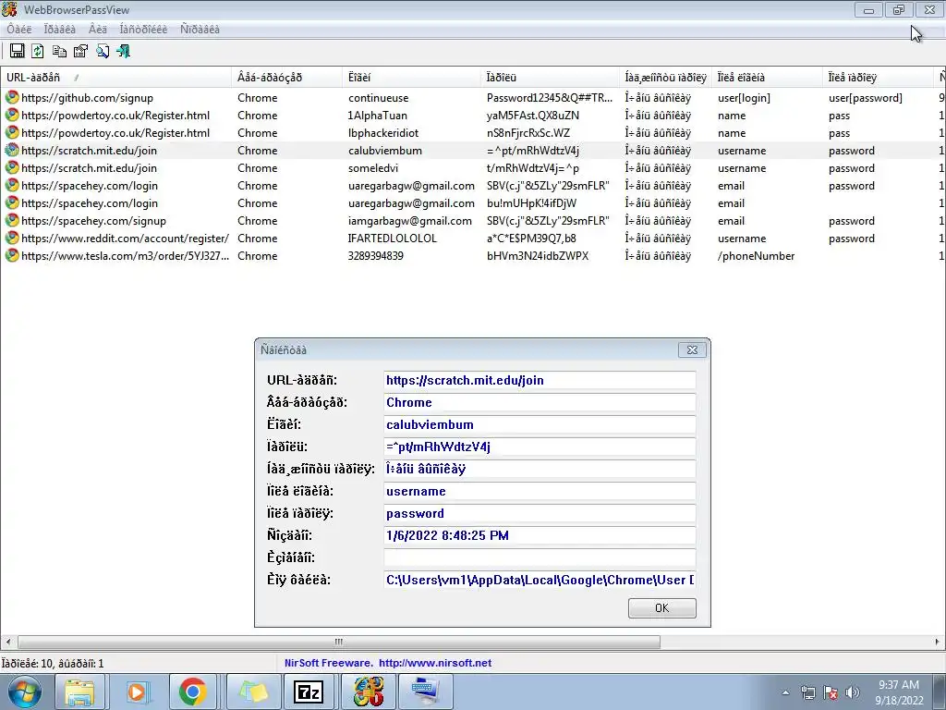This screenshot has height=710, width=946.
Task: Open the 7-Zip taskbar icon
Action: tap(309, 692)
